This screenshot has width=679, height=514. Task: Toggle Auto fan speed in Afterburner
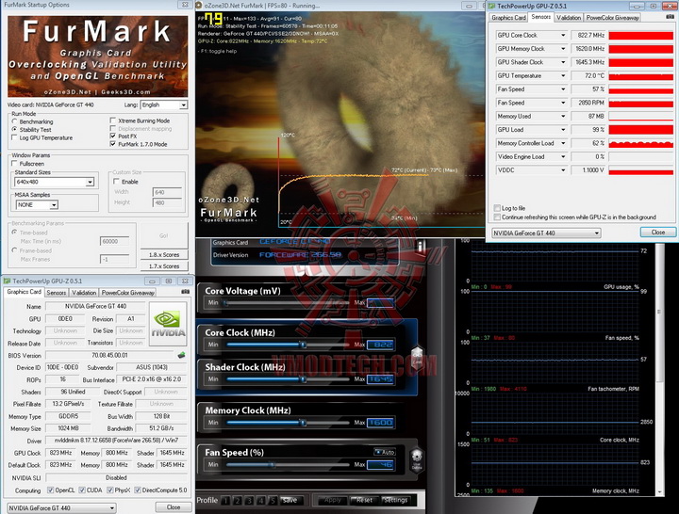[385, 452]
